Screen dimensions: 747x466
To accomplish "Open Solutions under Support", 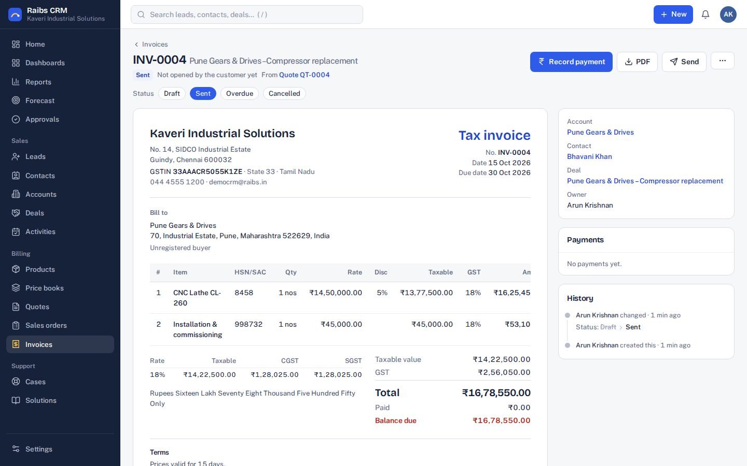I will [60, 400].
